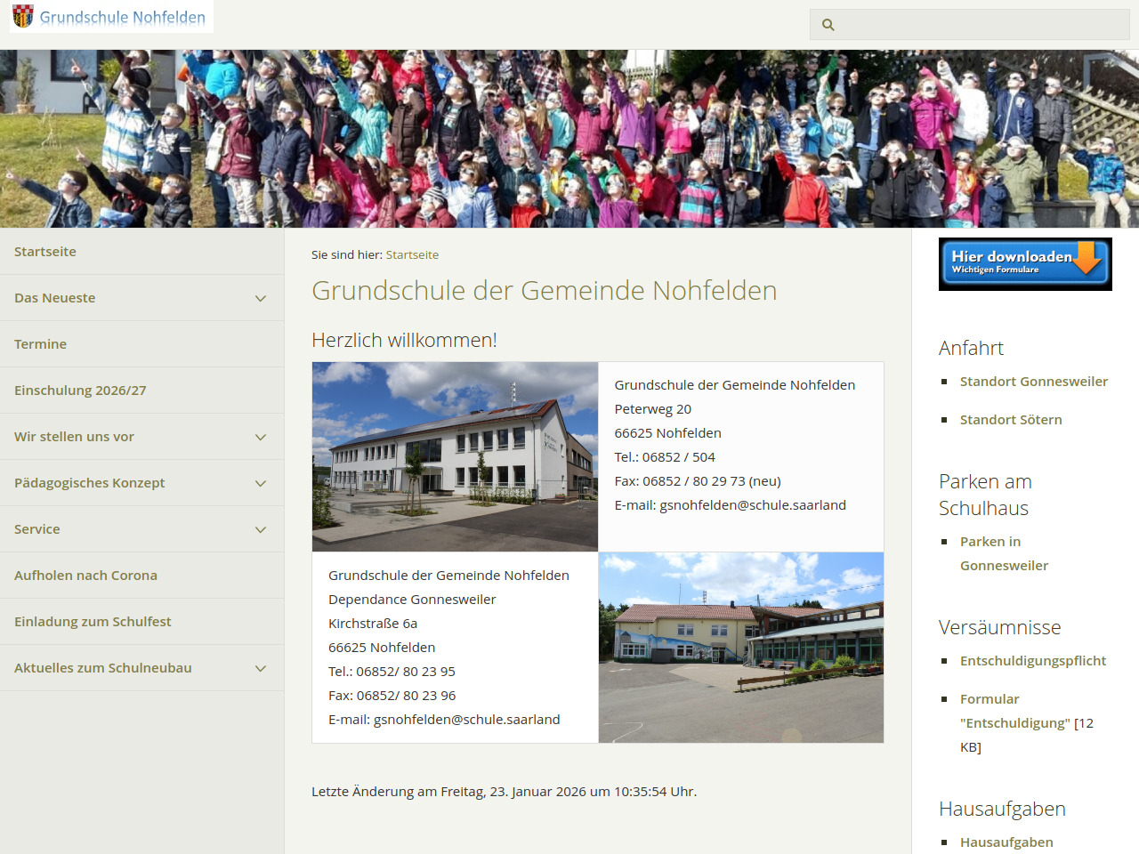
Task: Open 'Einladung zum Schulfest' page
Action: [93, 622]
